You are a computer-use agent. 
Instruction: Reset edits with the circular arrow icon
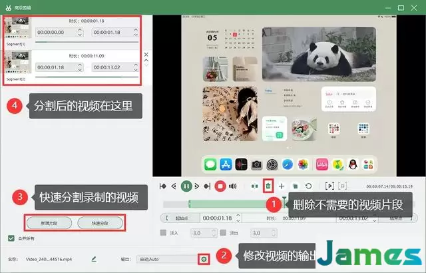308,186
